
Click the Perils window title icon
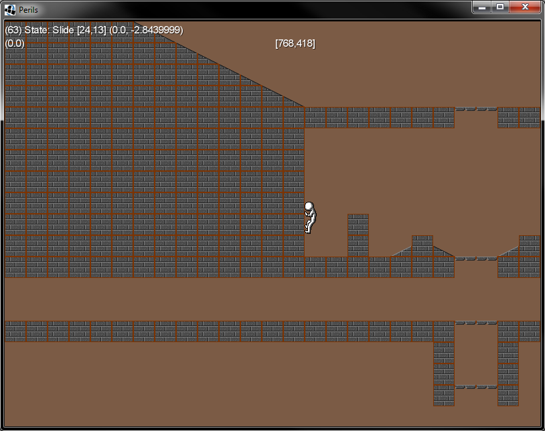(10, 10)
